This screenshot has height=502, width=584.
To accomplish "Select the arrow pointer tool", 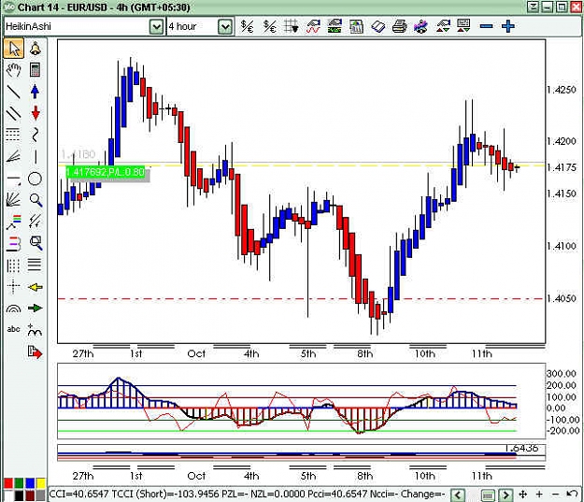I will click(14, 49).
